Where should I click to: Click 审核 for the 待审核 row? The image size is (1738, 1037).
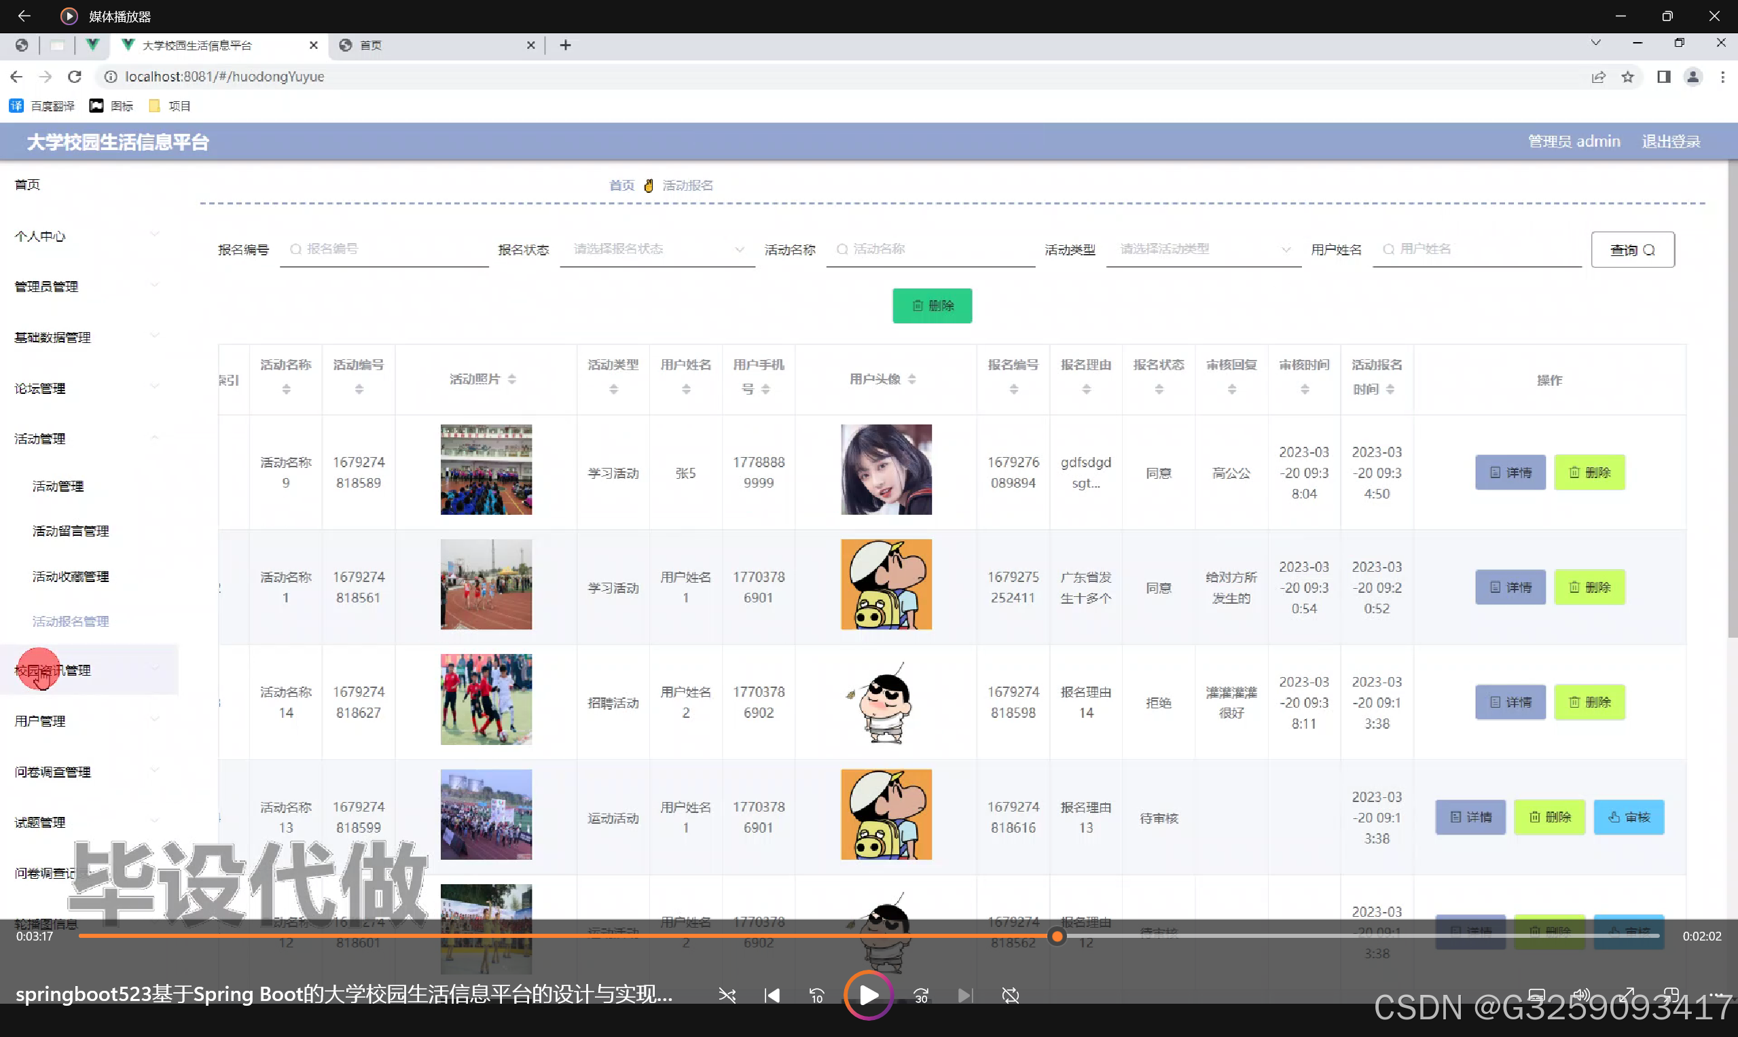pyautogui.click(x=1628, y=817)
